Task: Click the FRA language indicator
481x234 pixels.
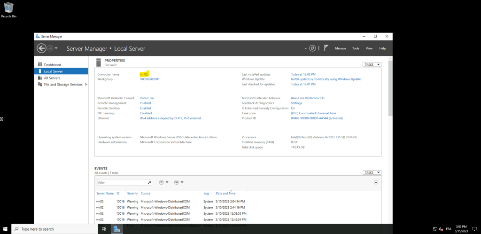Action: point(449,229)
